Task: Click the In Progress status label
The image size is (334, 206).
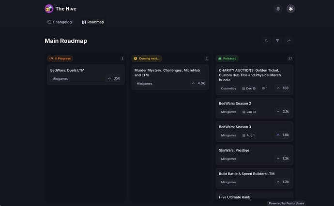Action: [x=60, y=59]
